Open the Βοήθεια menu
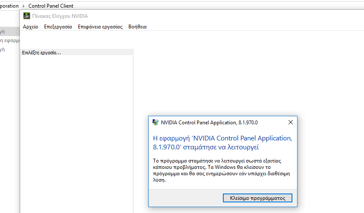The height and width of the screenshot is (213, 364). point(137,27)
